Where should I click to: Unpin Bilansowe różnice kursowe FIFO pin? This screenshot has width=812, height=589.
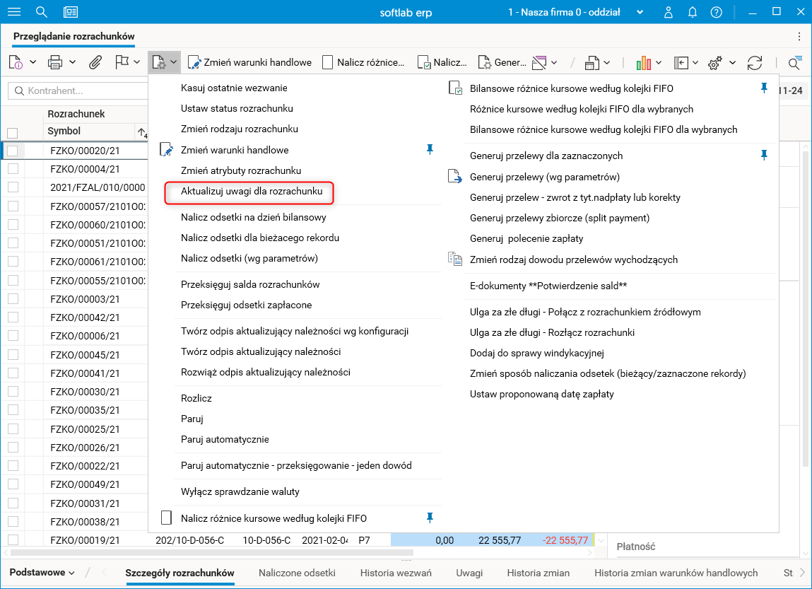(x=764, y=88)
